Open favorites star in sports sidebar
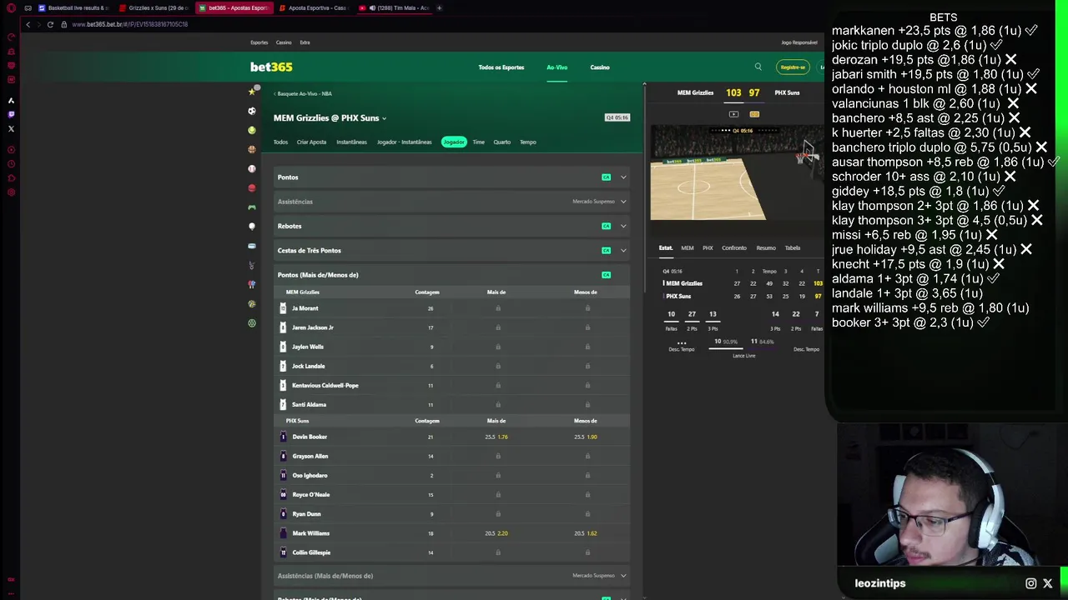Screen dimensions: 1068x600 (252, 92)
